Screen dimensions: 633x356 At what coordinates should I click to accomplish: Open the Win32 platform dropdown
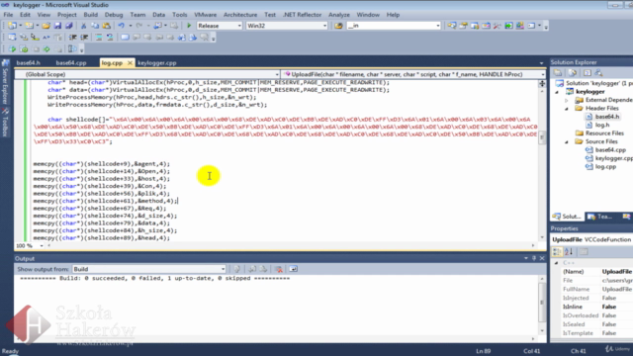(x=324, y=26)
